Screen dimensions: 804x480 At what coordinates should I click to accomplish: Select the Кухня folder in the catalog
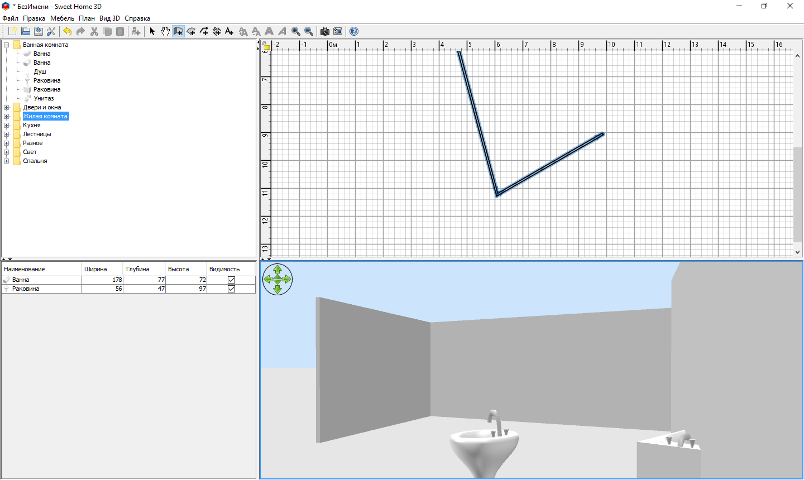tap(31, 125)
